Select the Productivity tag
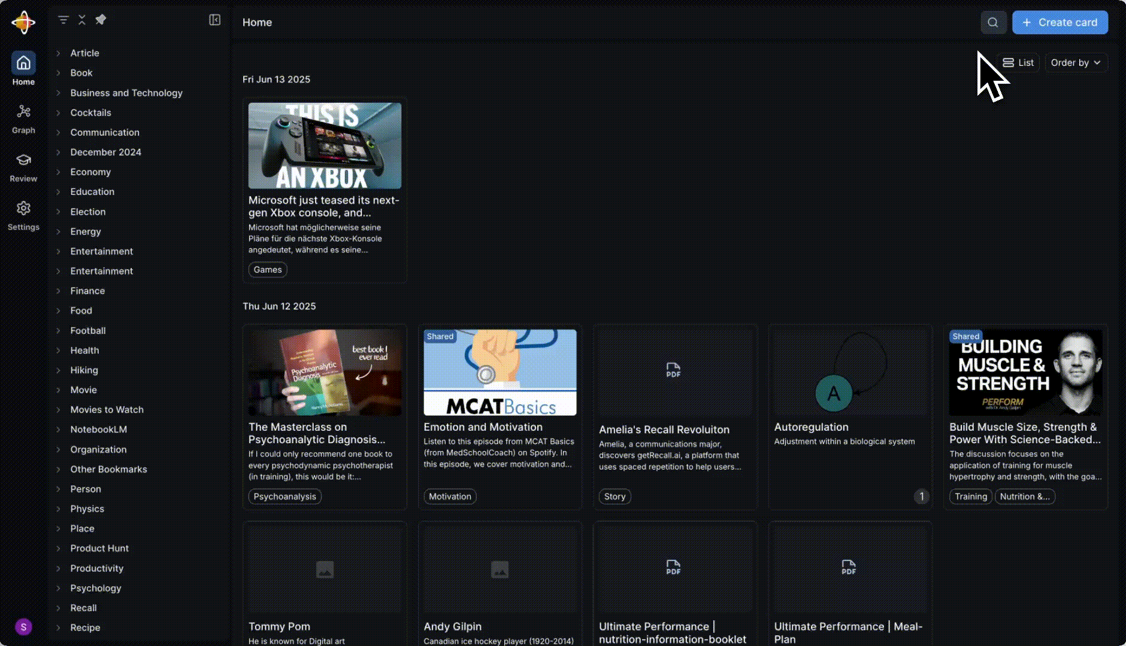The image size is (1126, 646). pyautogui.click(x=96, y=568)
